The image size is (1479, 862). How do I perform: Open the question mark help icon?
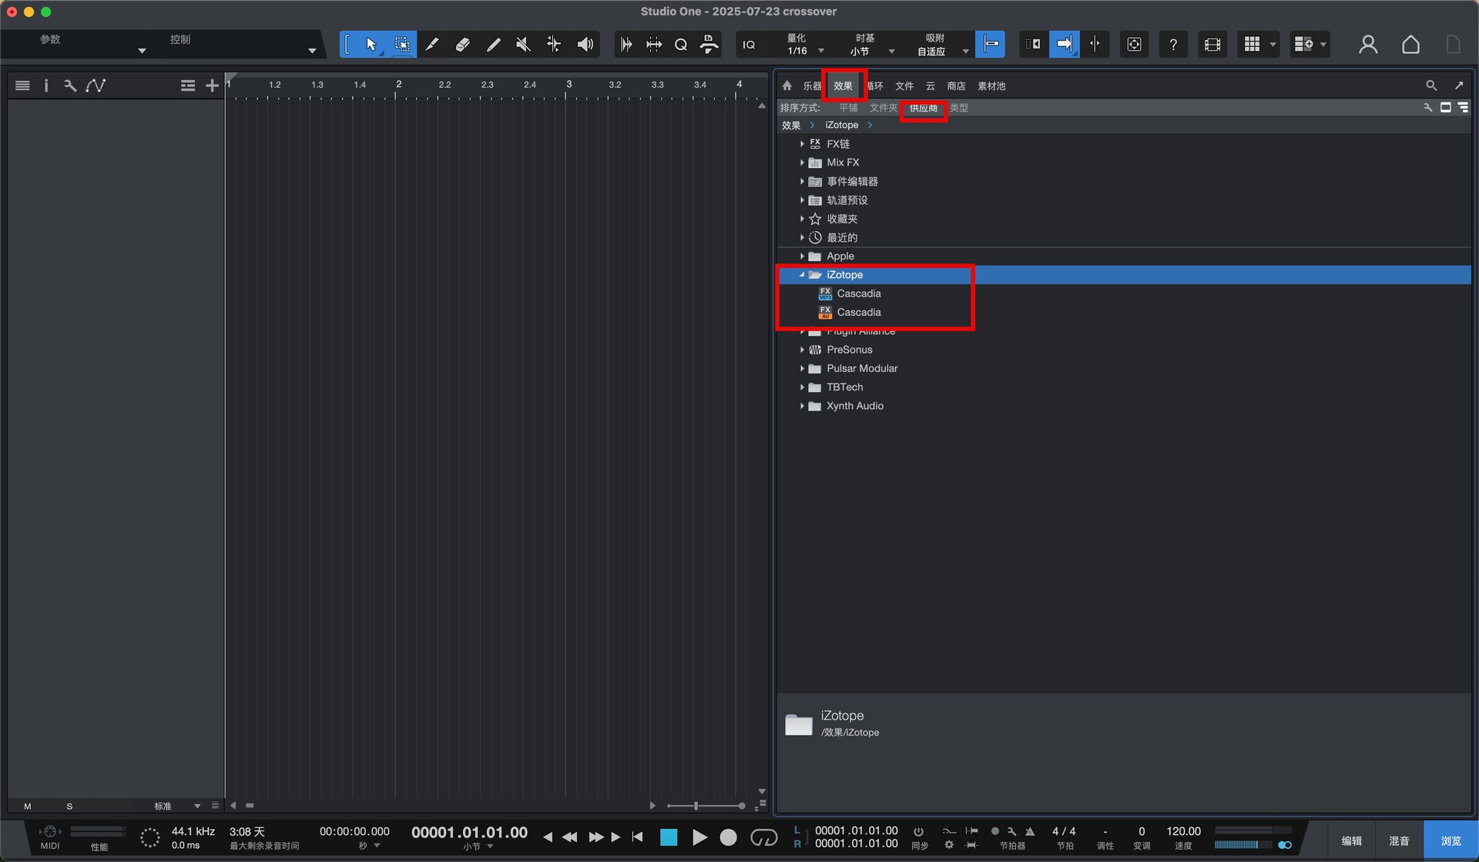[x=1173, y=45]
